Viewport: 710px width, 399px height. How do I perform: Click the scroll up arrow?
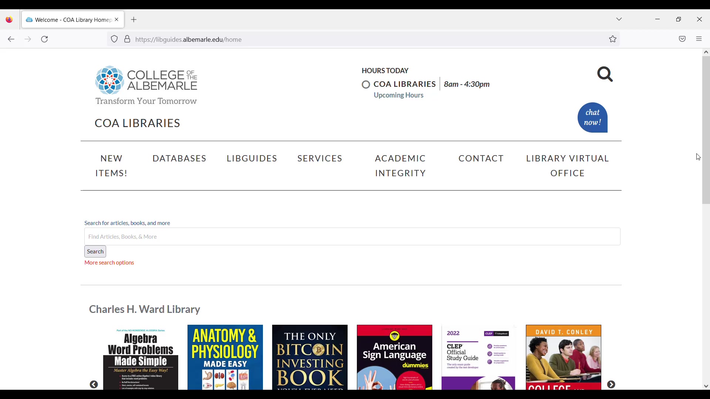[706, 52]
